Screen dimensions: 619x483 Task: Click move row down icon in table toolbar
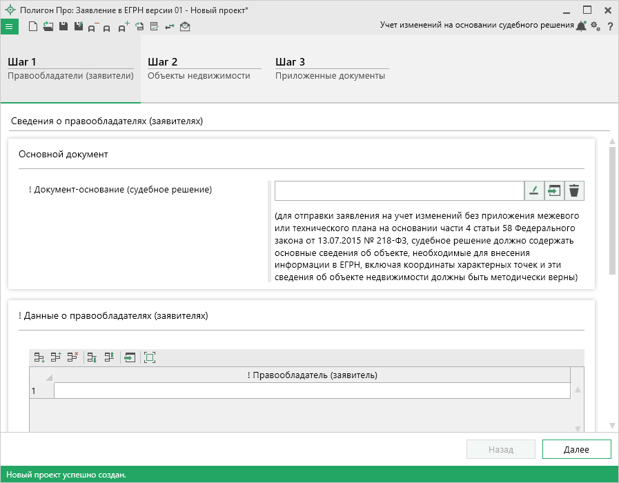point(92,357)
